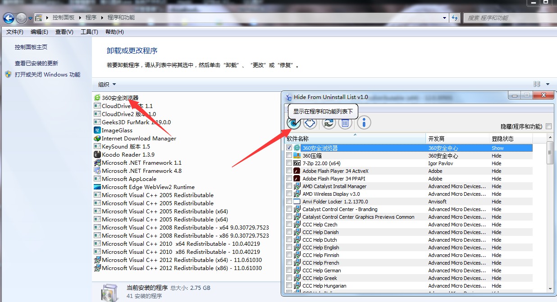Click the 7-Zip icon in the hide list
Image resolution: width=557 pixels, height=302 pixels.
click(x=297, y=163)
